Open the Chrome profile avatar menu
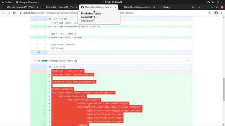225x126 pixels. click(216, 13)
